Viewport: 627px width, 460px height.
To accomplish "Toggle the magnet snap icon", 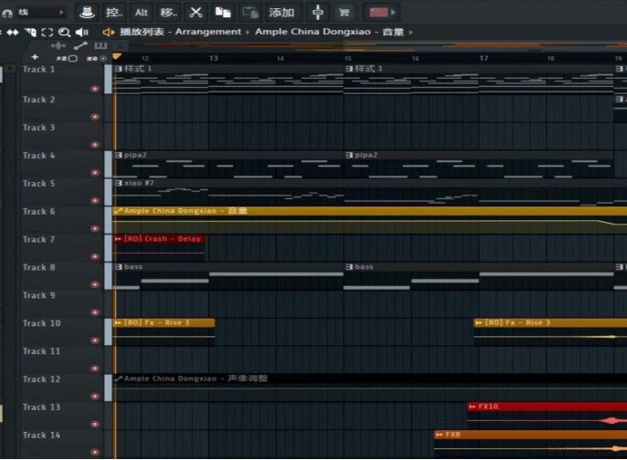I will pyautogui.click(x=7, y=13).
